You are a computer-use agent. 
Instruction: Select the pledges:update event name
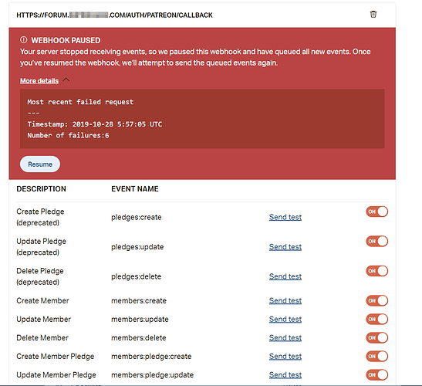[x=137, y=247]
